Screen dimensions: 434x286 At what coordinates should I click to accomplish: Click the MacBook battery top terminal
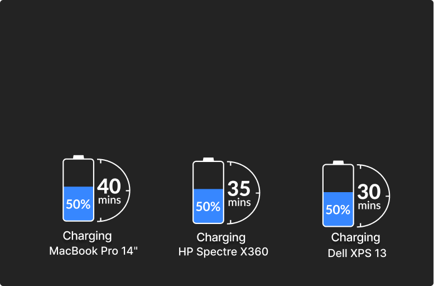coord(78,157)
